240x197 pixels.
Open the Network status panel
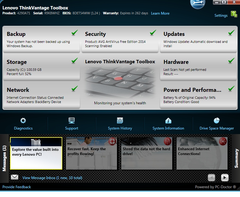pyautogui.click(x=42, y=95)
